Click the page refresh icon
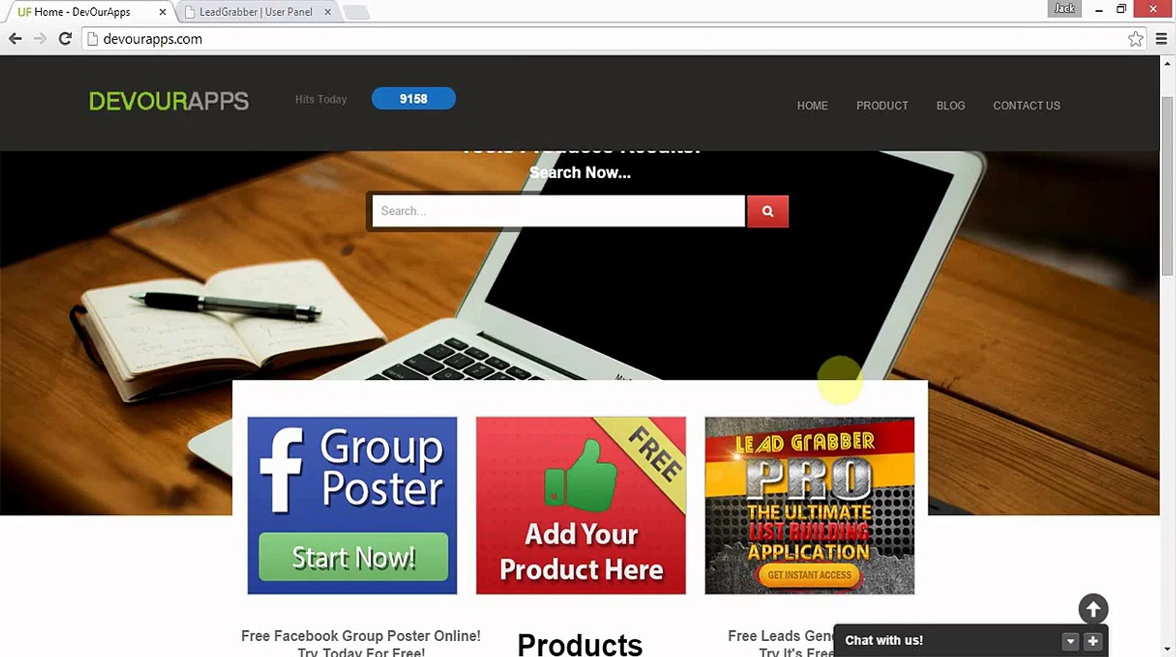The height and width of the screenshot is (657, 1176). tap(65, 39)
